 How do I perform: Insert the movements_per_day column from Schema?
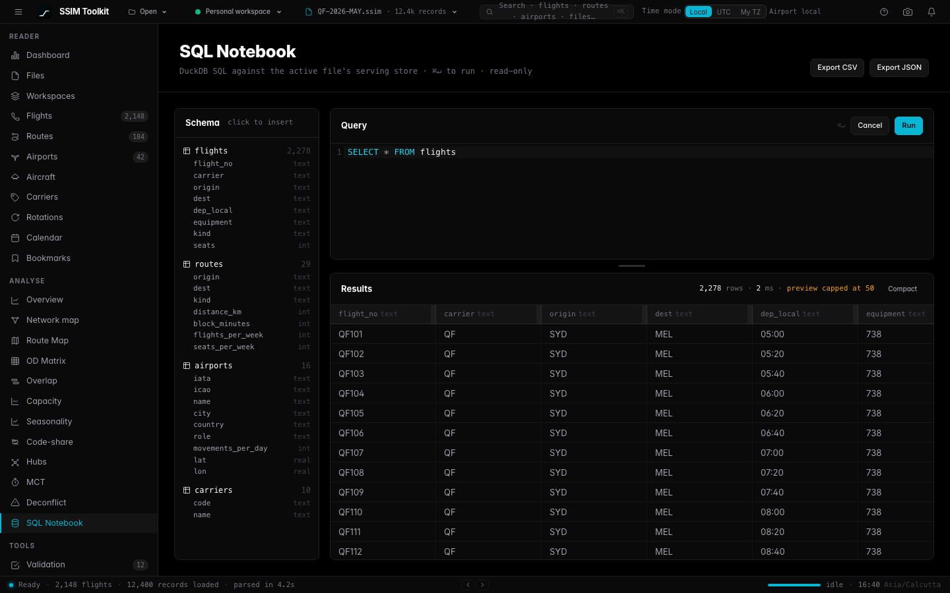[x=247, y=449]
